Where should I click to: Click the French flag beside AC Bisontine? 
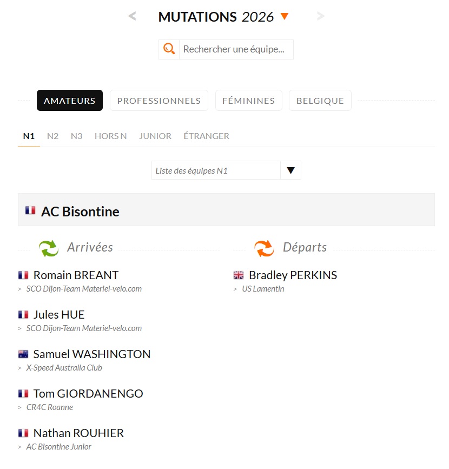click(30, 210)
